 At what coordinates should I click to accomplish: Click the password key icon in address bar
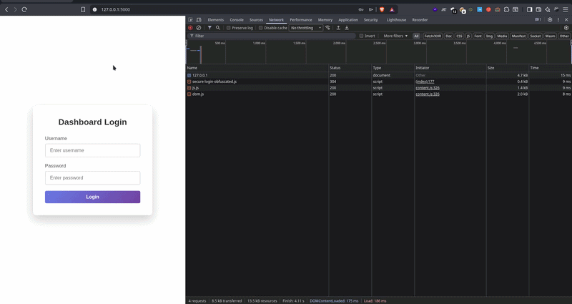point(361,9)
